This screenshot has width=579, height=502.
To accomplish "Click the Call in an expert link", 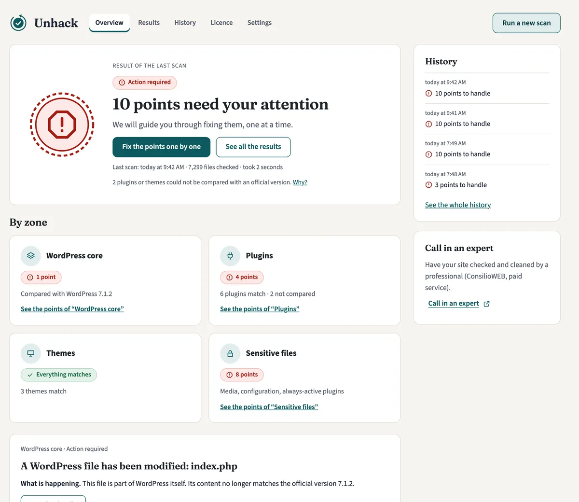I will click(x=454, y=304).
